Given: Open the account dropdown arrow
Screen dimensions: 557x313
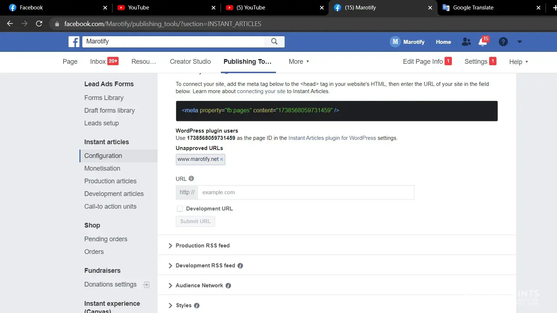Looking at the screenshot, I should click(519, 42).
